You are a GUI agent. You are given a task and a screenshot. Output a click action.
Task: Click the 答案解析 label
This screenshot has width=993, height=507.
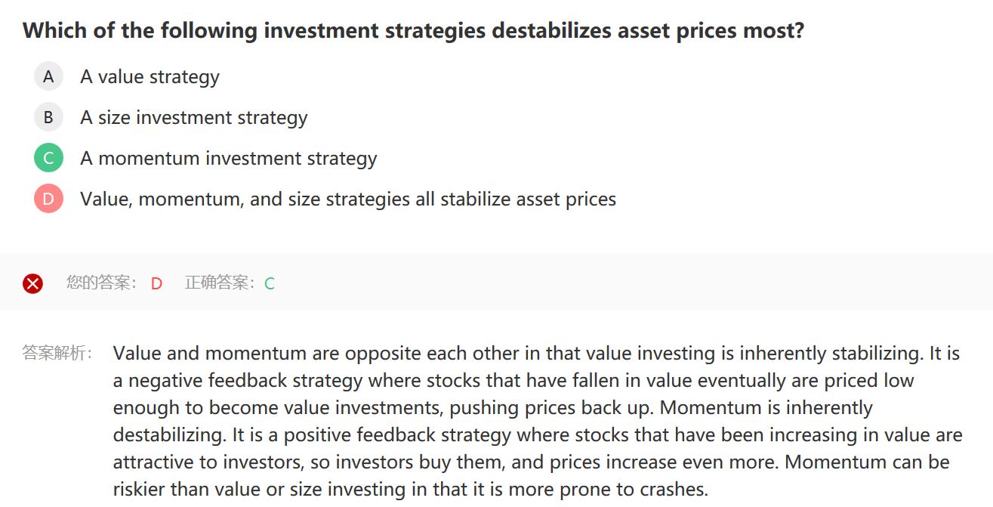[x=57, y=353]
